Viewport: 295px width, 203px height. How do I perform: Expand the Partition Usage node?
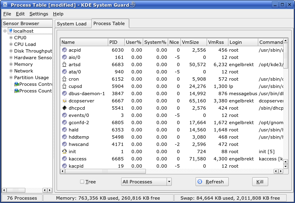(11, 77)
